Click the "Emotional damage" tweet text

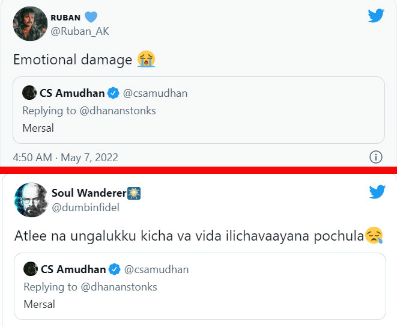[73, 59]
